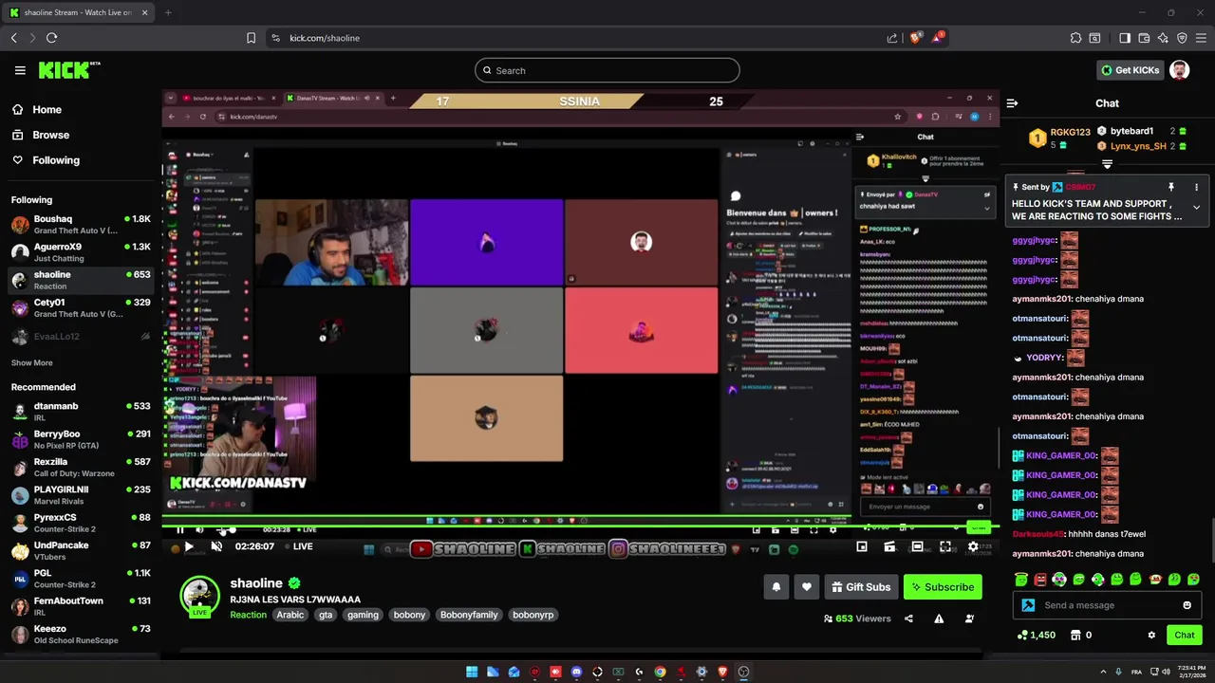Follow shaoline with heart button
Viewport: 1215px width, 683px height.
coord(807,587)
